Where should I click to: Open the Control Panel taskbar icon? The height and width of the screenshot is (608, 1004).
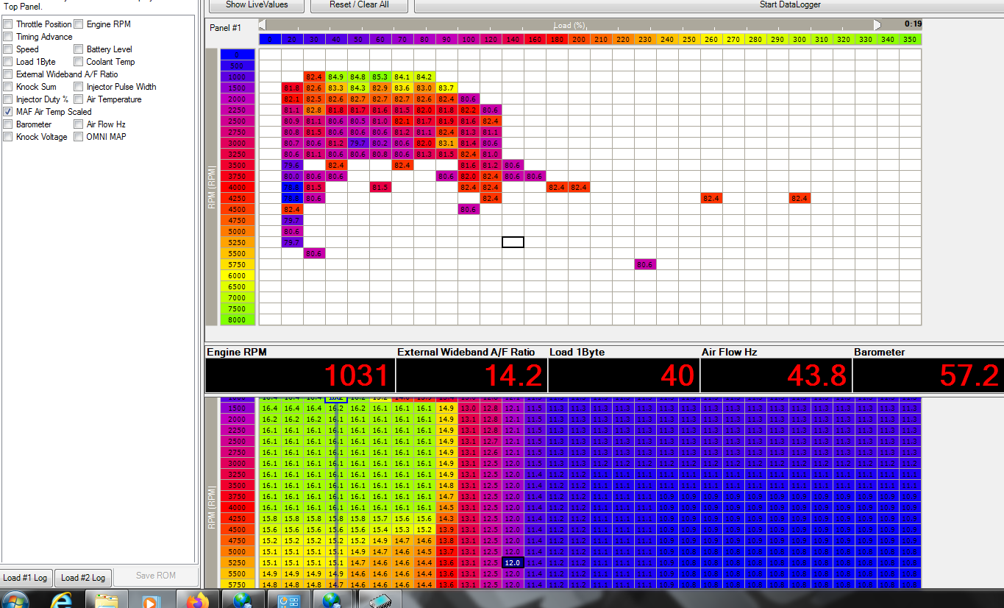click(x=288, y=599)
